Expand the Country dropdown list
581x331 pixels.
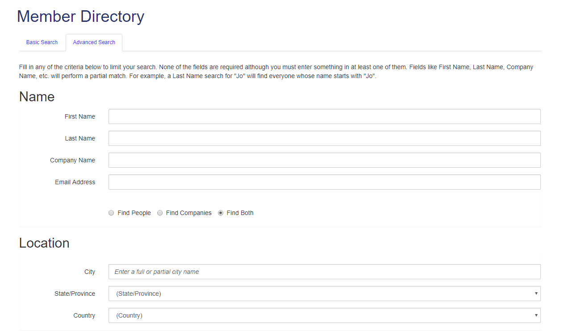[x=324, y=315]
